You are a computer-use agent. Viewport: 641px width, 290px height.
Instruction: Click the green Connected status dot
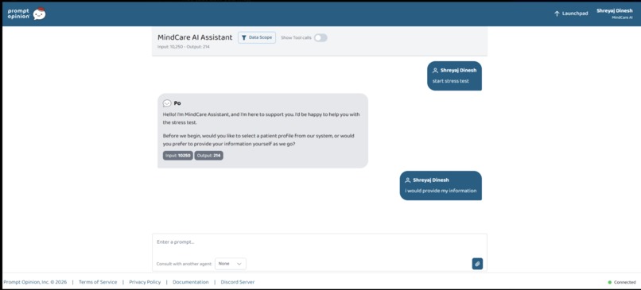coord(610,282)
